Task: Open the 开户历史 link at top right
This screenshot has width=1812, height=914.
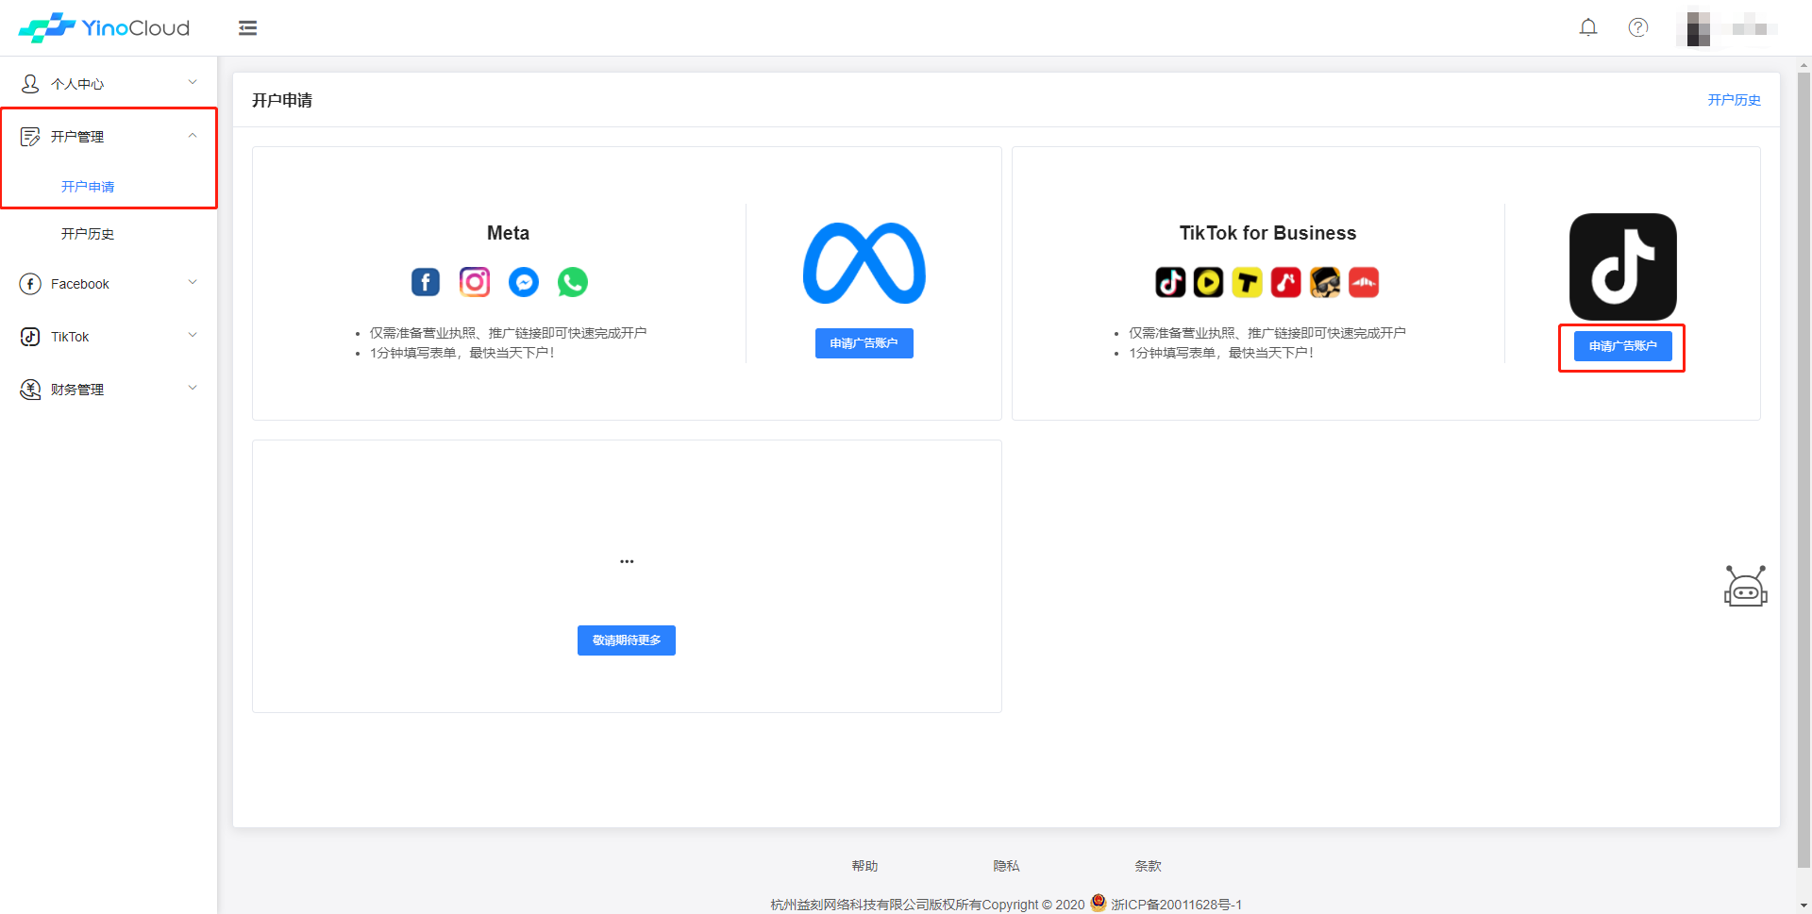Action: (x=1734, y=100)
